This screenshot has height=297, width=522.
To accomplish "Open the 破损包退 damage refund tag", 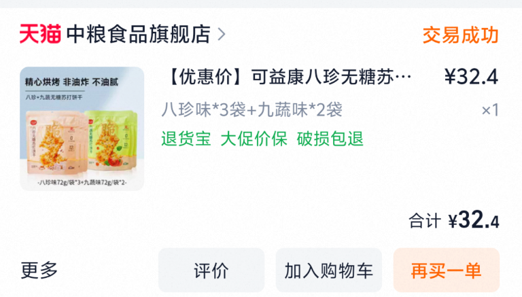I will [330, 139].
